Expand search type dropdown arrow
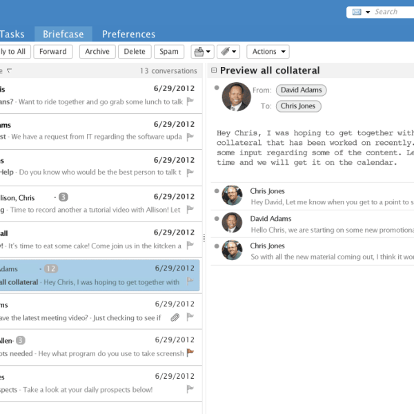414x414 pixels. pos(368,12)
